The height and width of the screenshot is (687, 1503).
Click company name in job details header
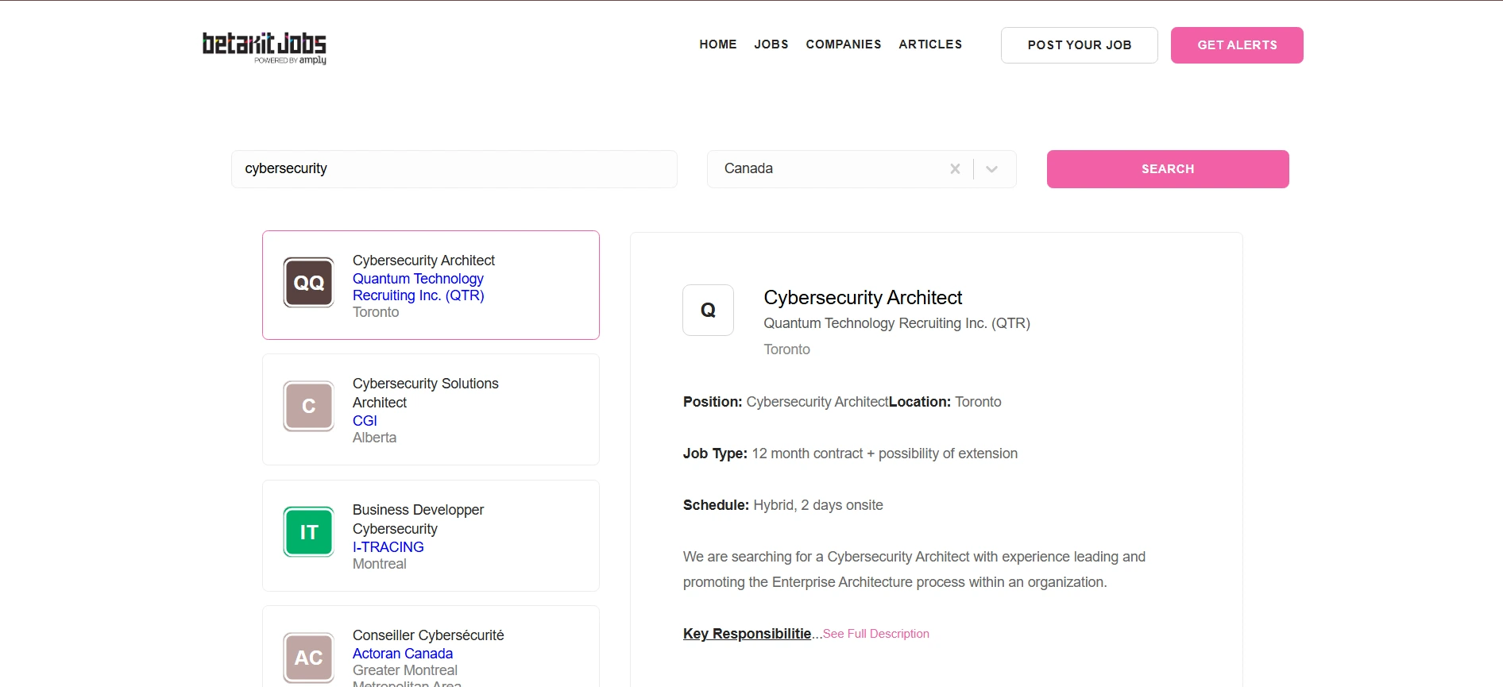[897, 323]
